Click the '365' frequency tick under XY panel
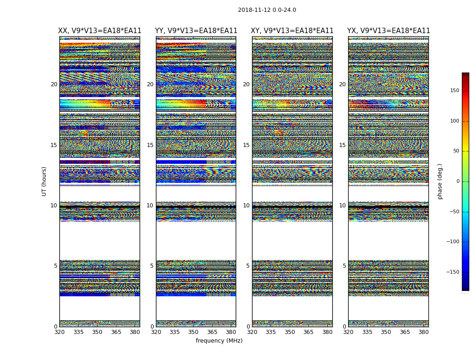The height and width of the screenshot is (363, 476). pyautogui.click(x=308, y=332)
